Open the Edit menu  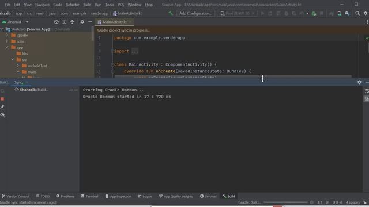tap(17, 5)
